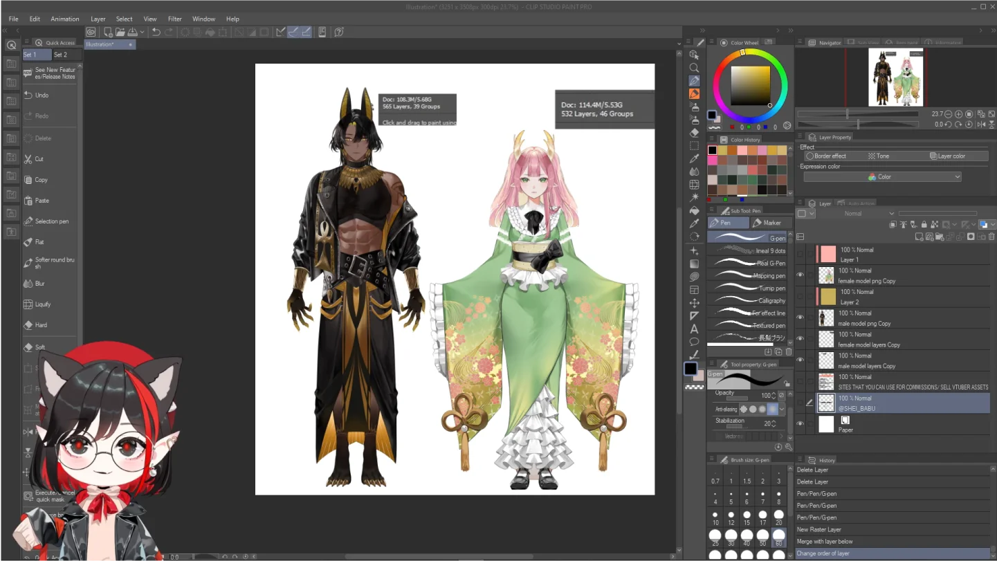This screenshot has width=997, height=561.
Task: Open the File menu
Action: point(14,19)
